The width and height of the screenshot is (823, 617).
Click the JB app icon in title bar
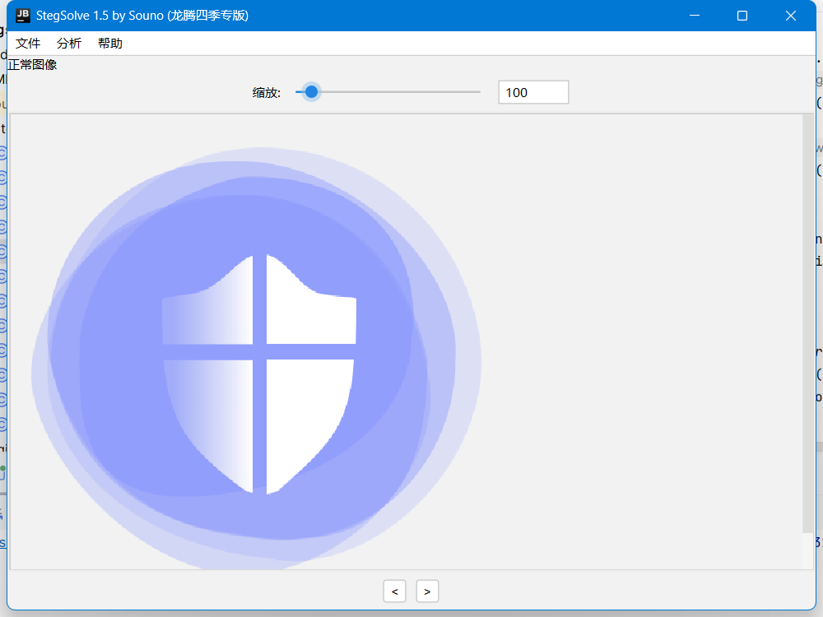pyautogui.click(x=23, y=15)
